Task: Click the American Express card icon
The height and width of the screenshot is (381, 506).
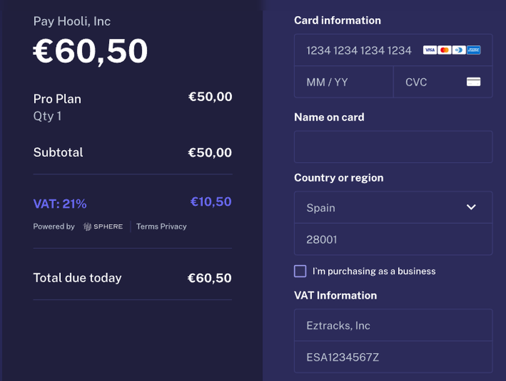Action: tap(474, 50)
